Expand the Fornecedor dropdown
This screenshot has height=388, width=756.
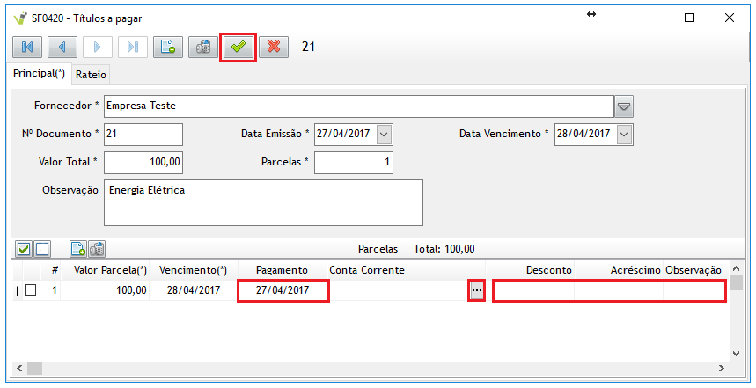[624, 106]
